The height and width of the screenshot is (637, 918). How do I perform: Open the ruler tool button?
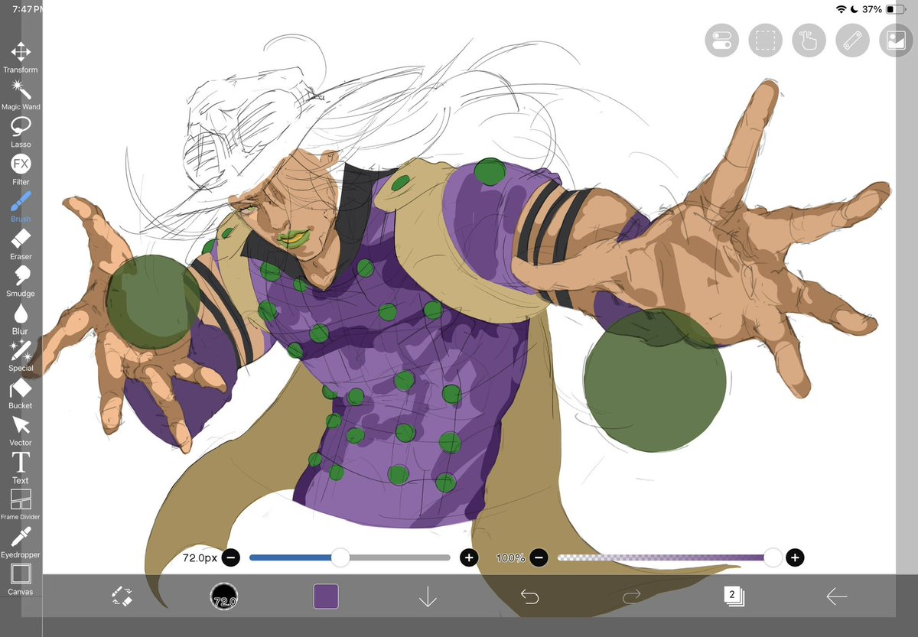point(852,41)
